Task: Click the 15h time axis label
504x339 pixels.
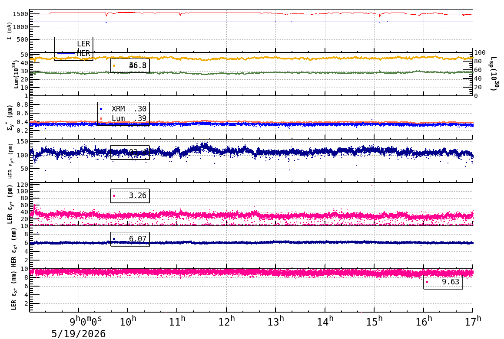Action: click(375, 321)
